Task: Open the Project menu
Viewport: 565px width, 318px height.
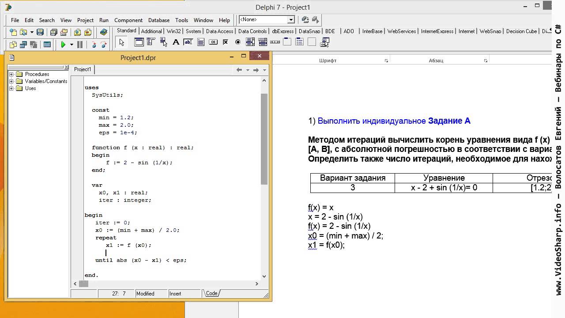Action: click(85, 20)
